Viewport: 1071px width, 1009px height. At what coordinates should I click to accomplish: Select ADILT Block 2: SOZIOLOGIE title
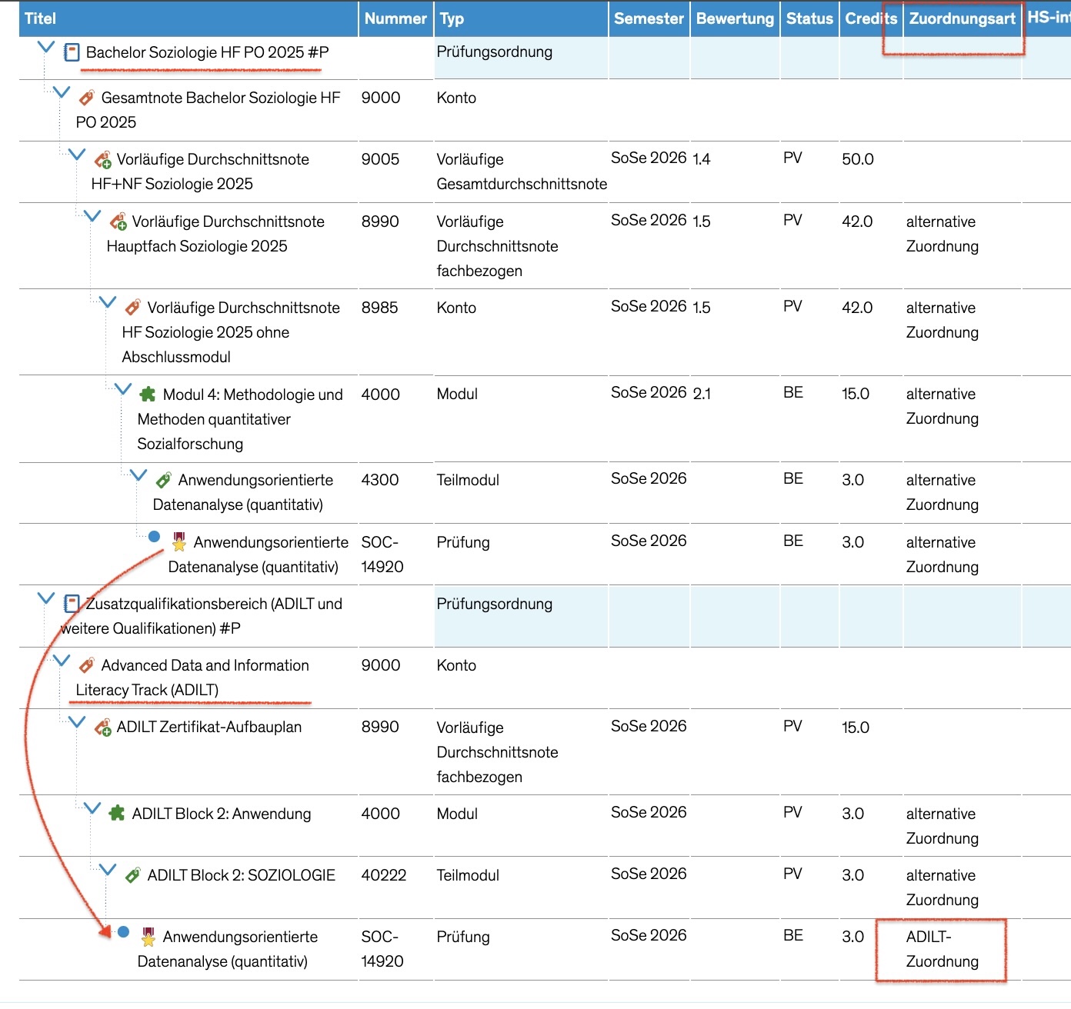[242, 875]
